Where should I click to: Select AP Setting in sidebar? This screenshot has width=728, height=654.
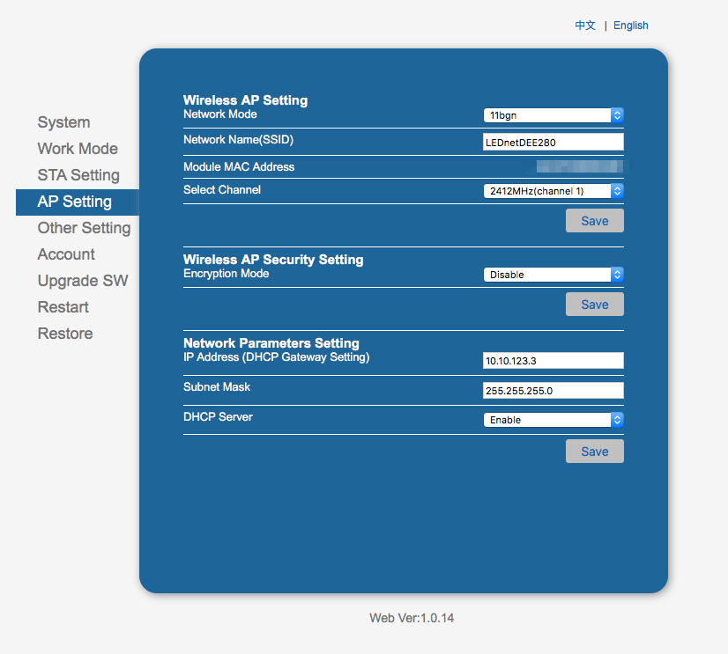pyautogui.click(x=77, y=202)
